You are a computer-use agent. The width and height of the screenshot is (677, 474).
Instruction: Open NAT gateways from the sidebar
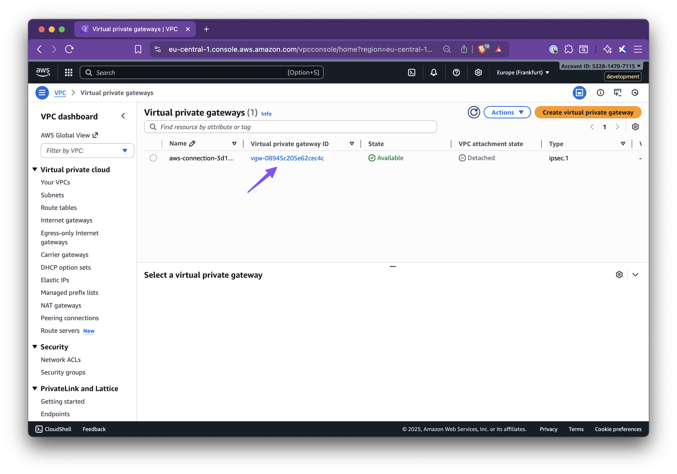[61, 306]
